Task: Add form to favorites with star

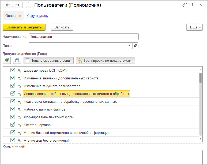Action: click(29, 5)
